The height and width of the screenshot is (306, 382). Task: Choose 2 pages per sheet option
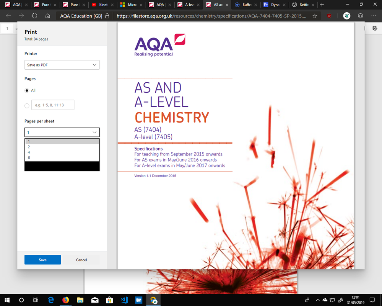point(62,147)
